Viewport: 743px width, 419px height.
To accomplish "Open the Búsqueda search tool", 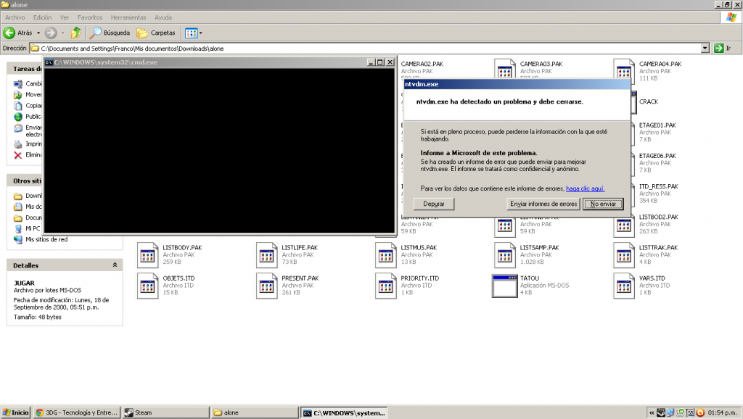I will [x=110, y=33].
